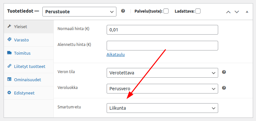Click the help icon beside Perustuote dropdown
This screenshot has height=121, width=256.
tap(123, 11)
